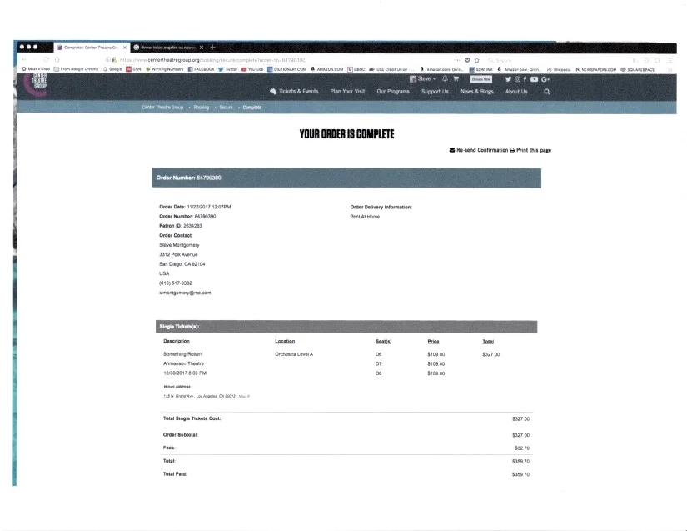
Task: Open the Plan Your Visit menu
Action: (x=347, y=91)
